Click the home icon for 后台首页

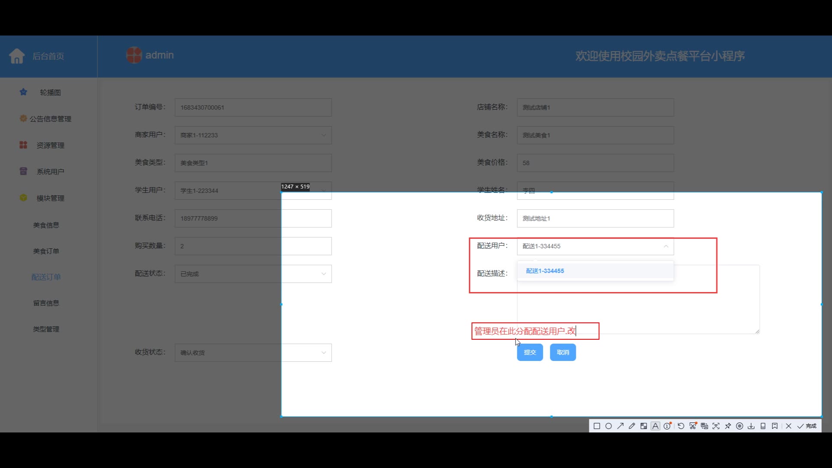pyautogui.click(x=17, y=56)
